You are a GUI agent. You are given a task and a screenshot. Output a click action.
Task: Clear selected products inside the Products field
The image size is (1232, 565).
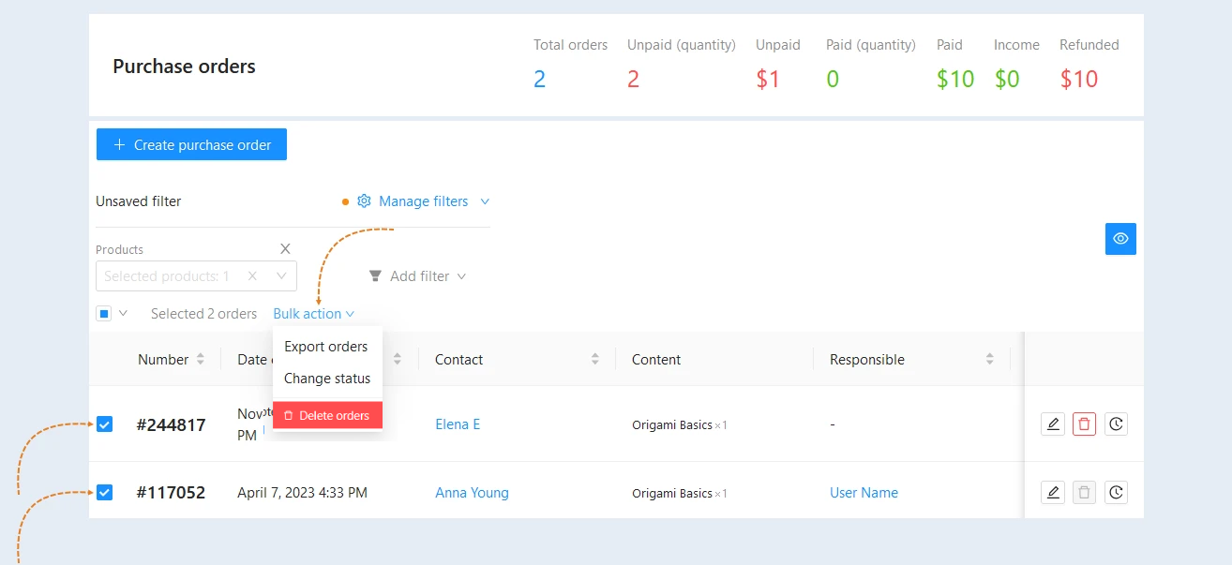point(252,276)
